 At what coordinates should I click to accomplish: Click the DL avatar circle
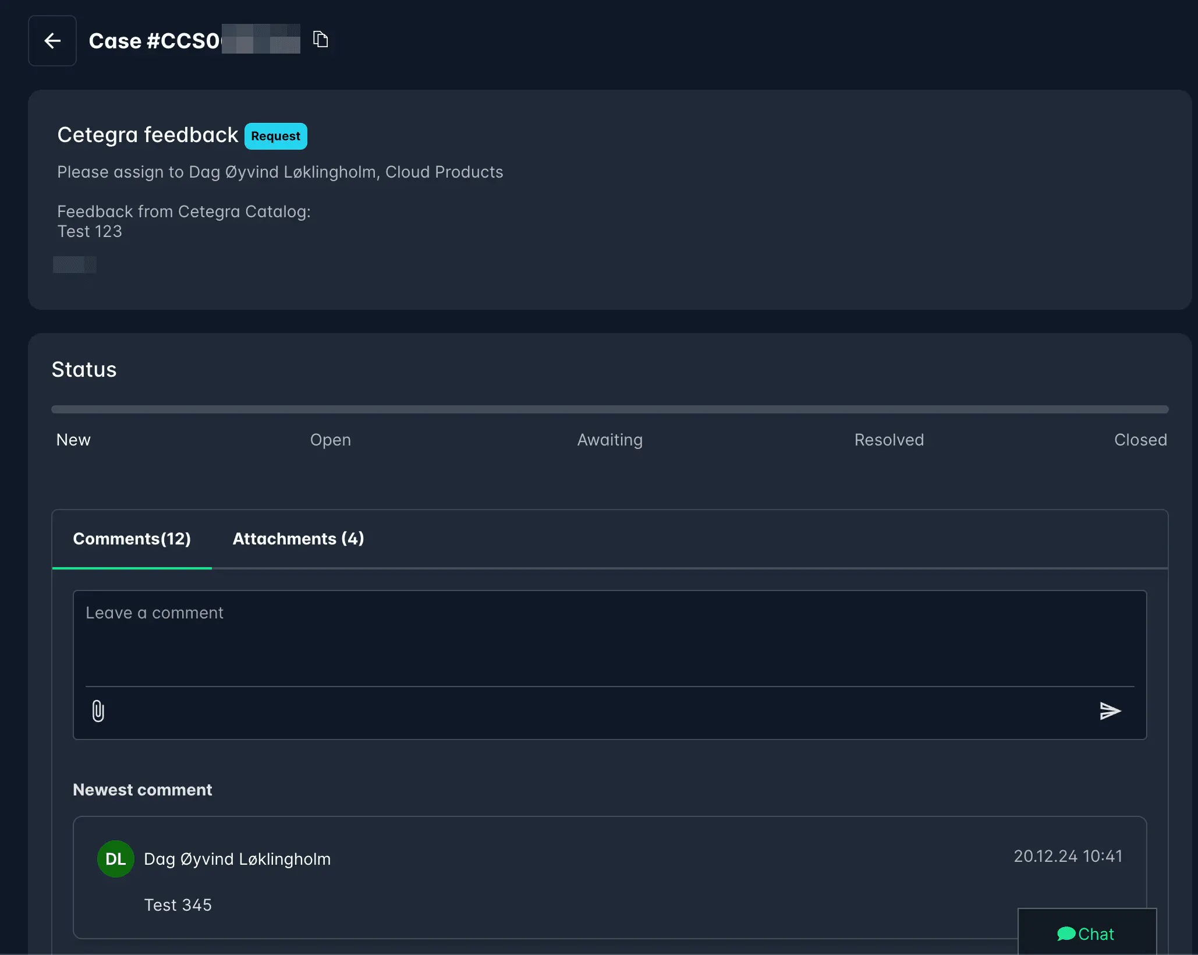click(115, 859)
